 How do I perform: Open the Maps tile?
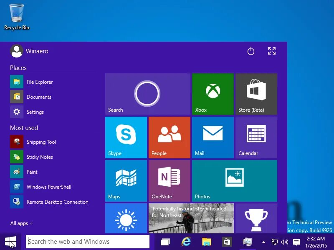pyautogui.click(x=126, y=180)
